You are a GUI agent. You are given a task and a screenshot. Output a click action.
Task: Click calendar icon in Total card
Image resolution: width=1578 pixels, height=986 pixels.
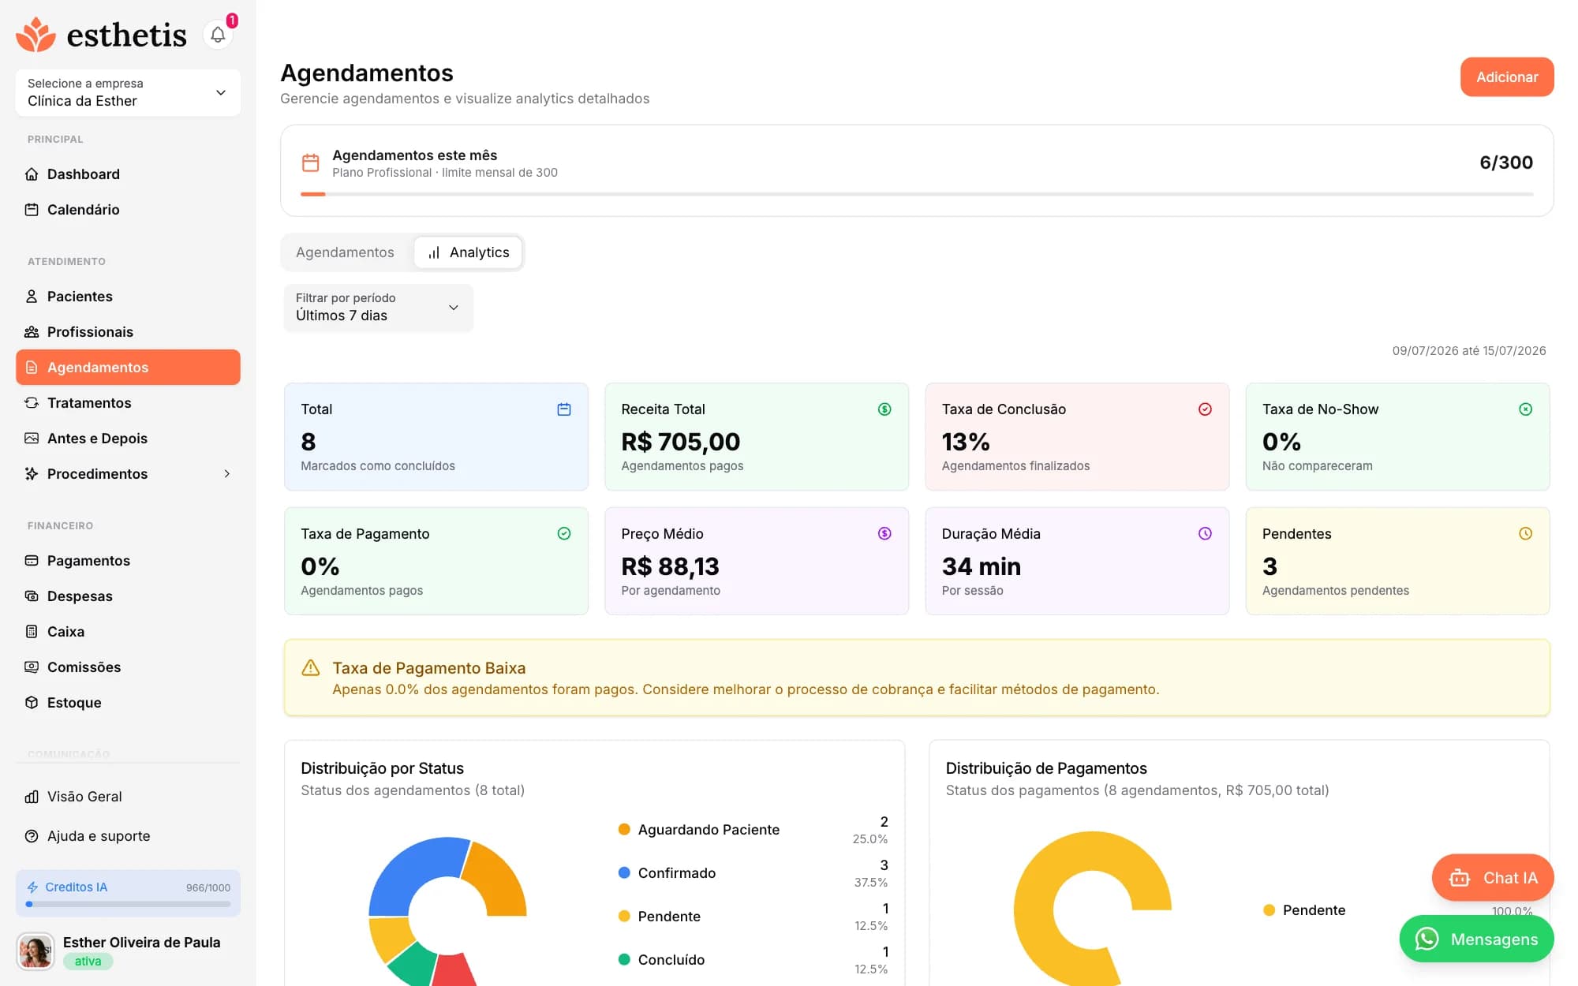coord(564,409)
